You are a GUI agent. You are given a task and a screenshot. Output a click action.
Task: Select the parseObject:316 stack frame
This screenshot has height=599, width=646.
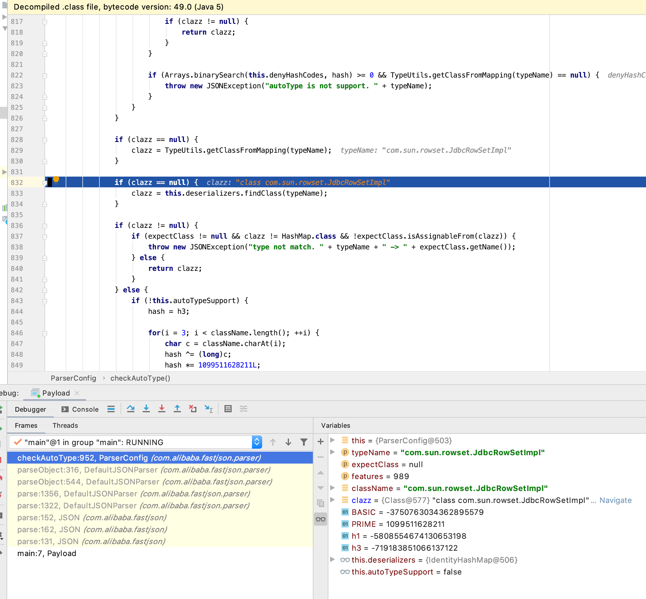160,470
